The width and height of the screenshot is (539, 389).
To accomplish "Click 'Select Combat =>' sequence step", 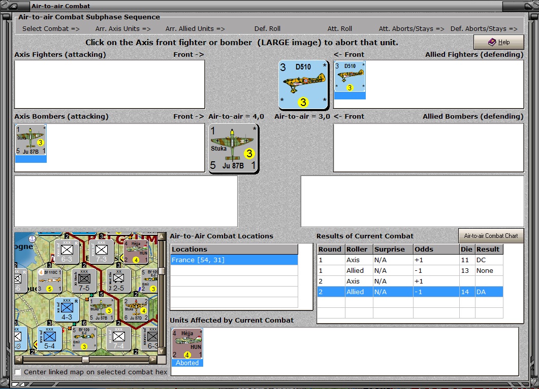I will coord(51,28).
